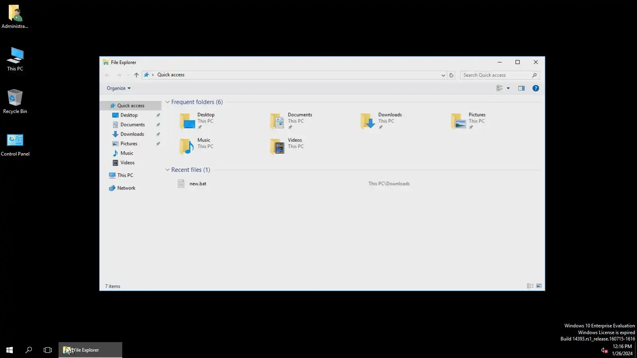637x358 pixels.
Task: Click File Explorer title bar icon
Action: point(106,62)
